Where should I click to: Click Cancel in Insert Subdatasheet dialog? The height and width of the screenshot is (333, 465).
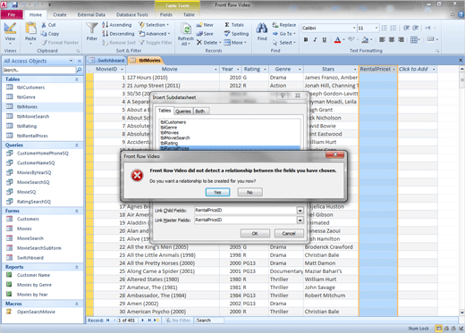(x=289, y=233)
